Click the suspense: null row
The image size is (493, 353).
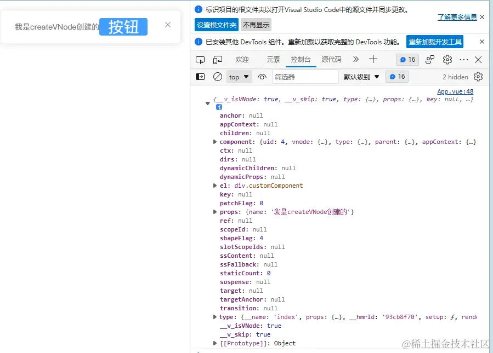click(245, 282)
